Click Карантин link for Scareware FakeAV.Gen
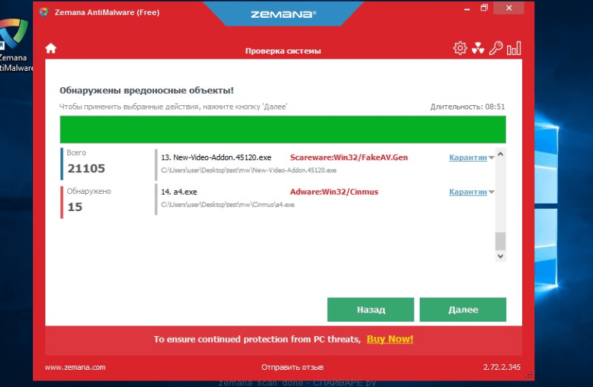The height and width of the screenshot is (387, 593). [x=468, y=157]
